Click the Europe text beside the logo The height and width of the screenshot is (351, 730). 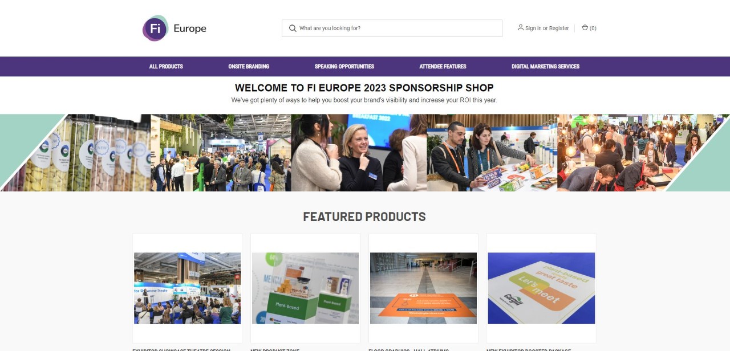190,28
